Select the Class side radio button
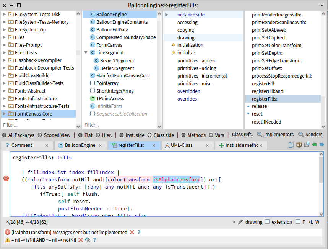Image resolution: width=328 pixels, height=249 pixels. (x=149, y=135)
